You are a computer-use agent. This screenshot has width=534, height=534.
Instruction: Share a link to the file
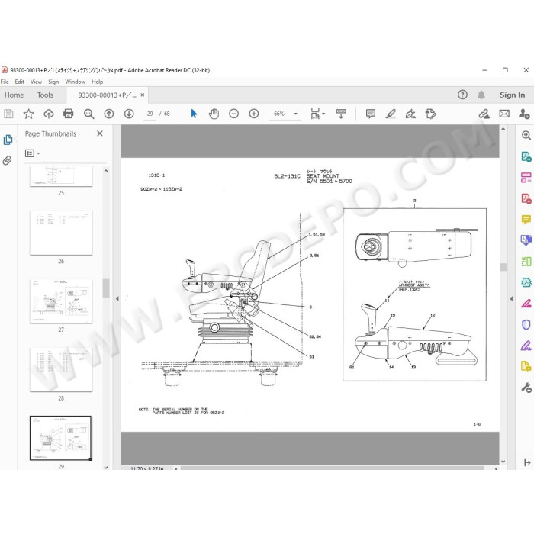click(x=484, y=114)
